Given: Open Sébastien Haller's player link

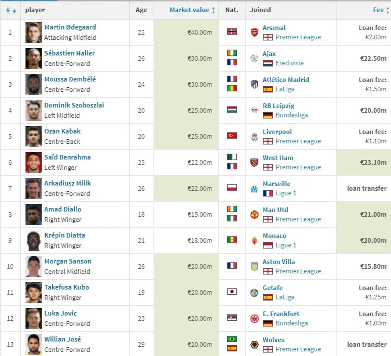Looking at the screenshot, I should point(70,53).
